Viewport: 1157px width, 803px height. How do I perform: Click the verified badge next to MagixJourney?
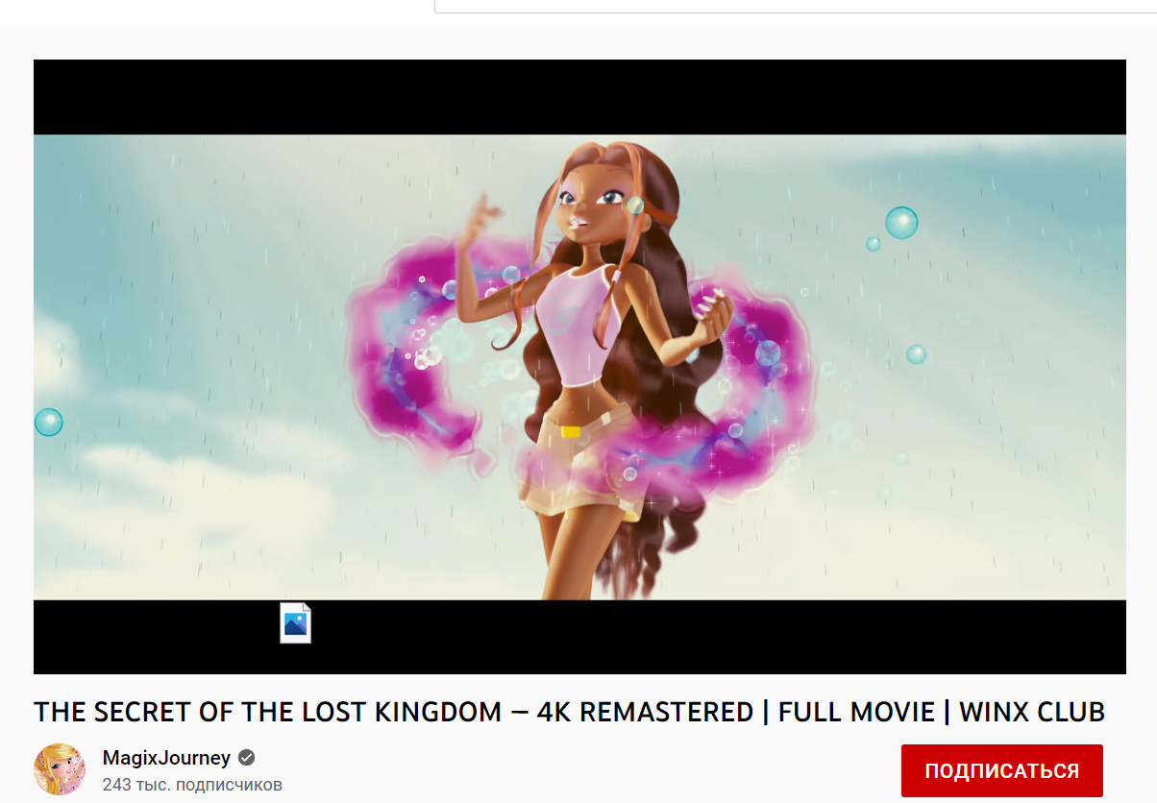[x=247, y=758]
